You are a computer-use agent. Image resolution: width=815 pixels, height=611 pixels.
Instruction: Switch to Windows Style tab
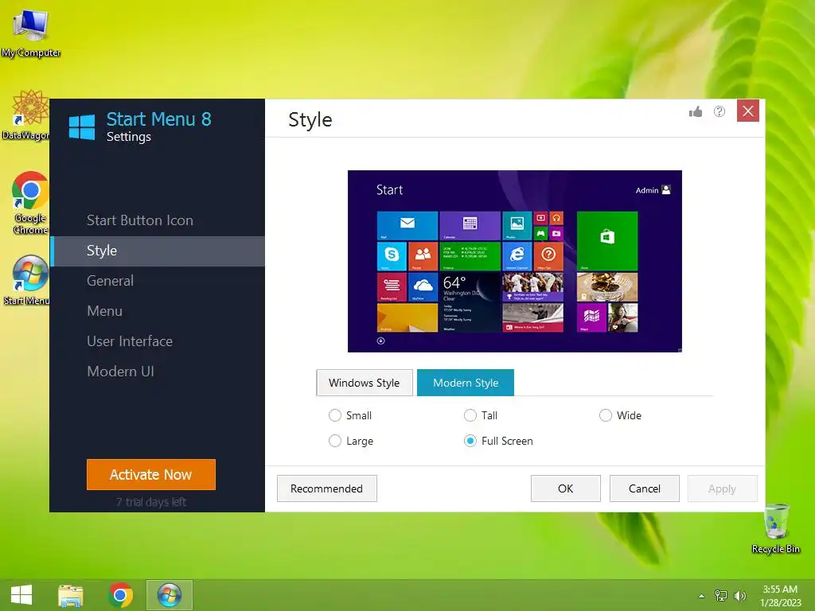coord(365,383)
